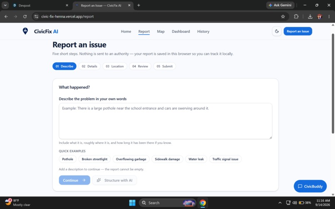Select step 03 Location
335x209 pixels.
[115, 66]
